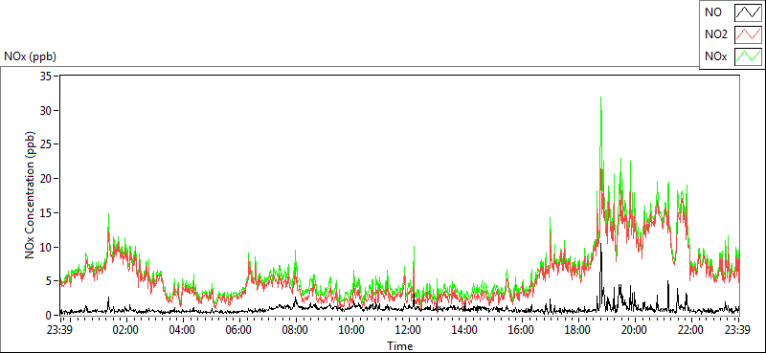Image resolution: width=766 pixels, height=353 pixels.
Task: Click the 15 y-axis scale value
Action: [46, 213]
